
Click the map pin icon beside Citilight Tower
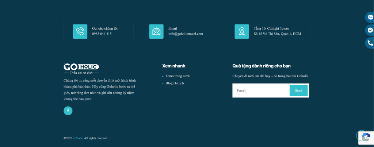(241, 31)
